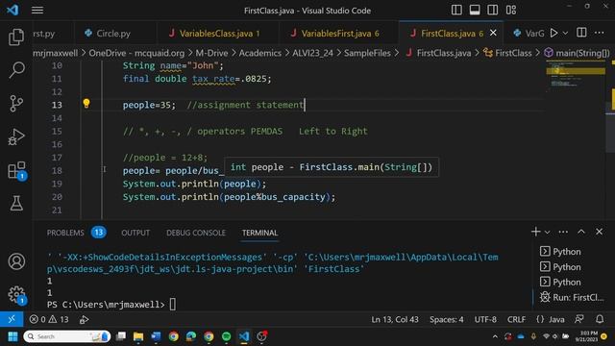615x346 pixels.
Task: Click the minimap code overview
Action: click(576, 75)
